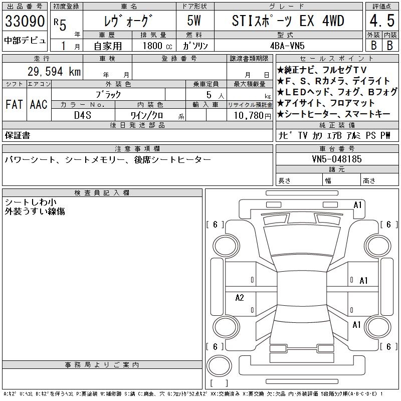Select exterior color ブラック
Viewport: 401px width, 401px height.
[x=108, y=95]
